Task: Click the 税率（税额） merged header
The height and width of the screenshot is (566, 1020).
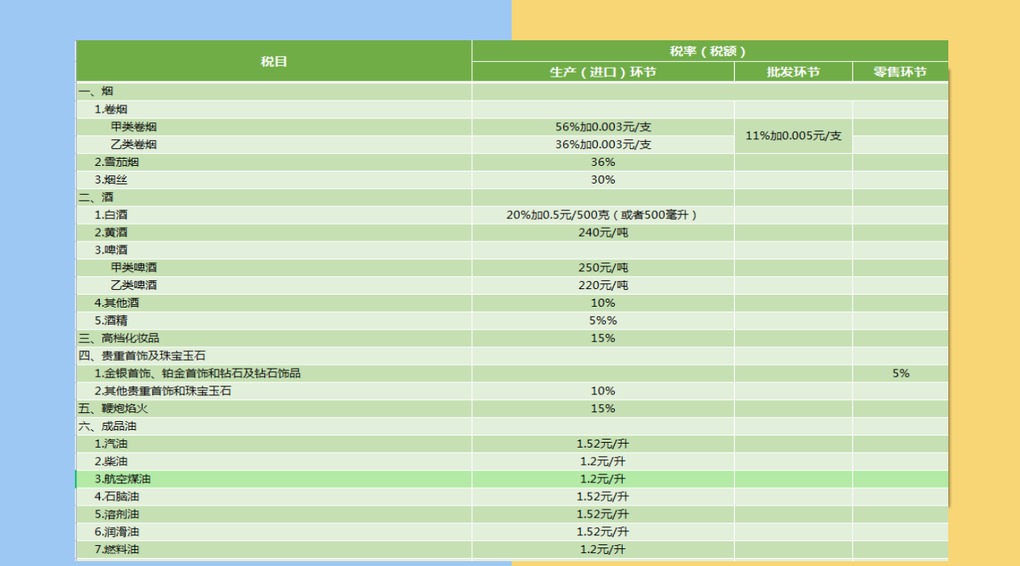Action: [709, 48]
